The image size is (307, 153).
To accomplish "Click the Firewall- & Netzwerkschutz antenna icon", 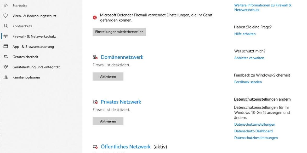I will click(x=5, y=36).
